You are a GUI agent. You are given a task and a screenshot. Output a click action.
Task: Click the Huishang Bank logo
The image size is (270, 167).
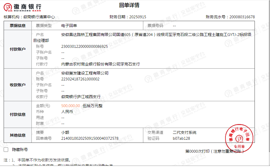[x=23, y=7]
